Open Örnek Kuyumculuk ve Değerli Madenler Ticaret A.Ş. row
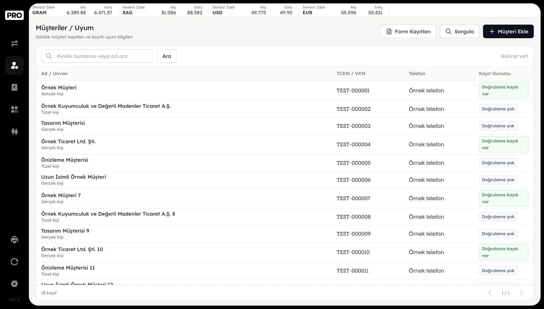The height and width of the screenshot is (309, 544). (x=285, y=109)
